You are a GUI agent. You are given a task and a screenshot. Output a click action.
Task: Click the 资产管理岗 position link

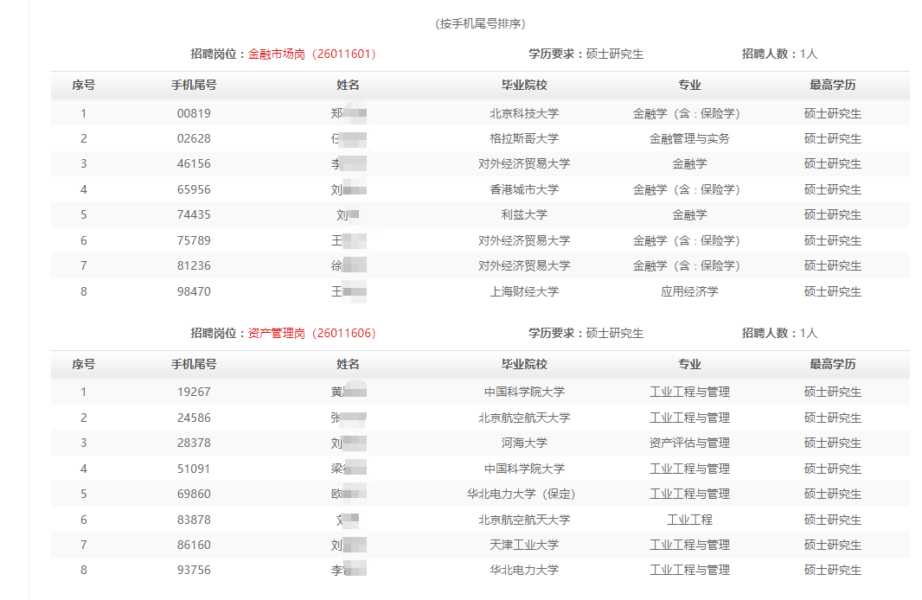coord(277,333)
